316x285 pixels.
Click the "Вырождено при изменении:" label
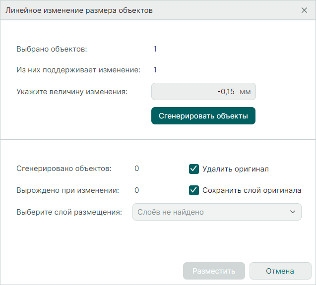pyautogui.click(x=67, y=190)
